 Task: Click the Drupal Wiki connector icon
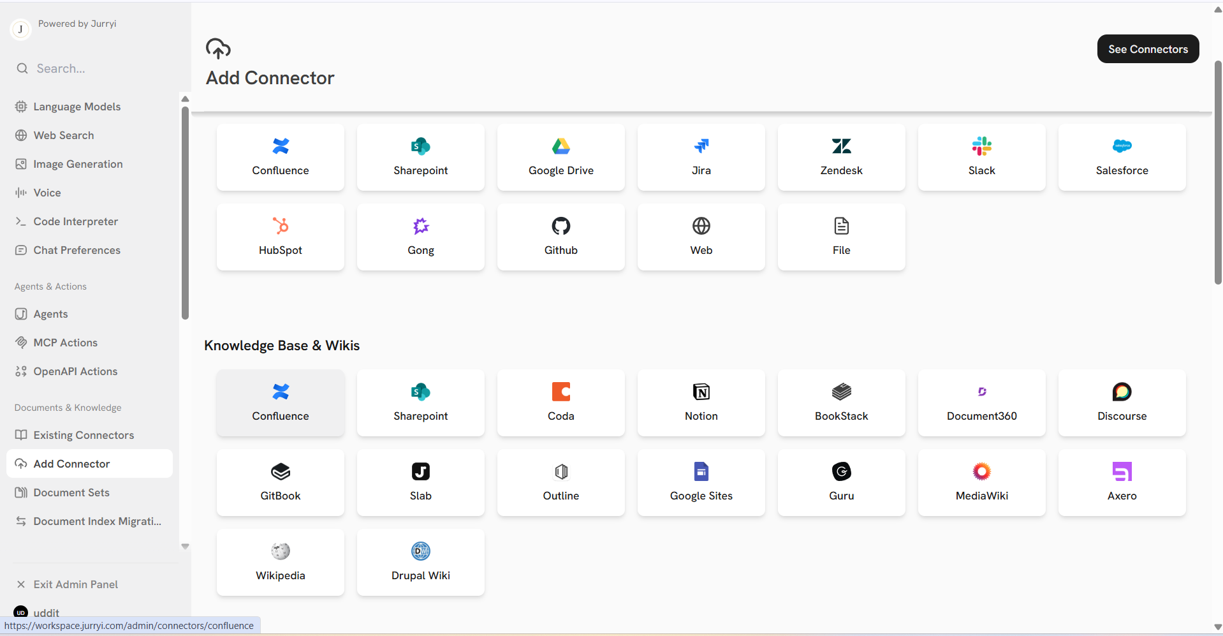pyautogui.click(x=421, y=551)
